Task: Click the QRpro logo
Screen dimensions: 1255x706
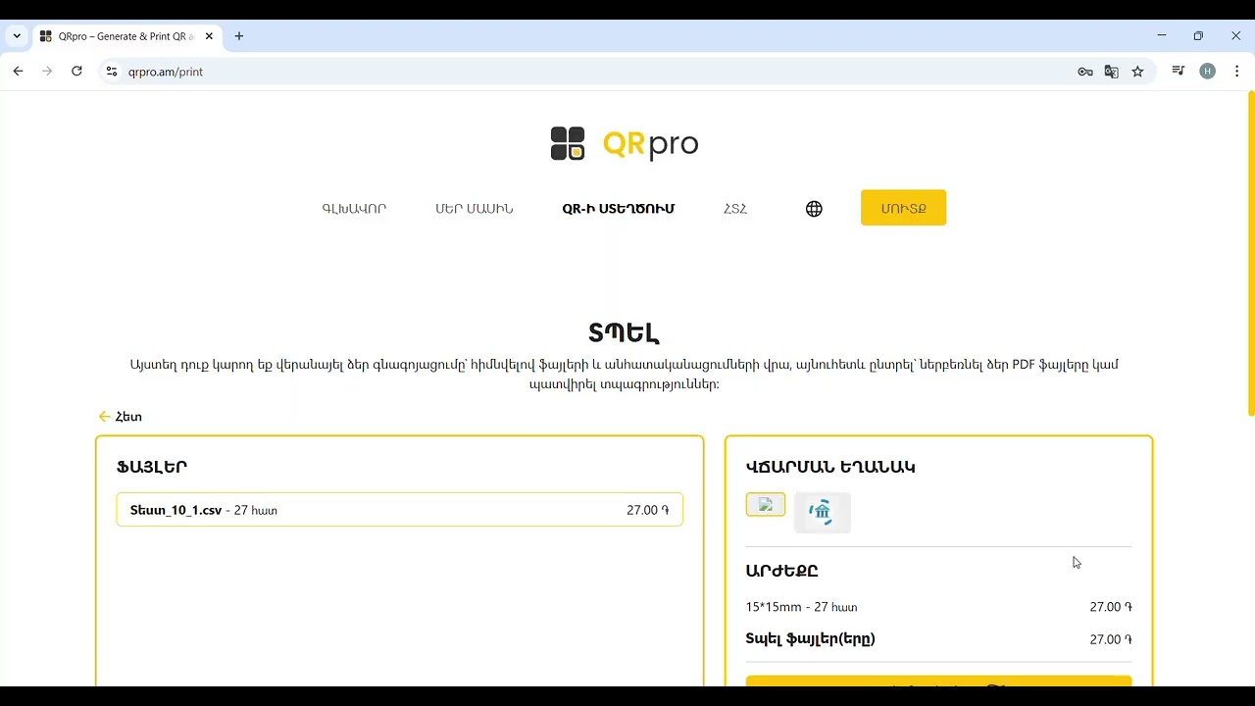Action: (x=625, y=144)
